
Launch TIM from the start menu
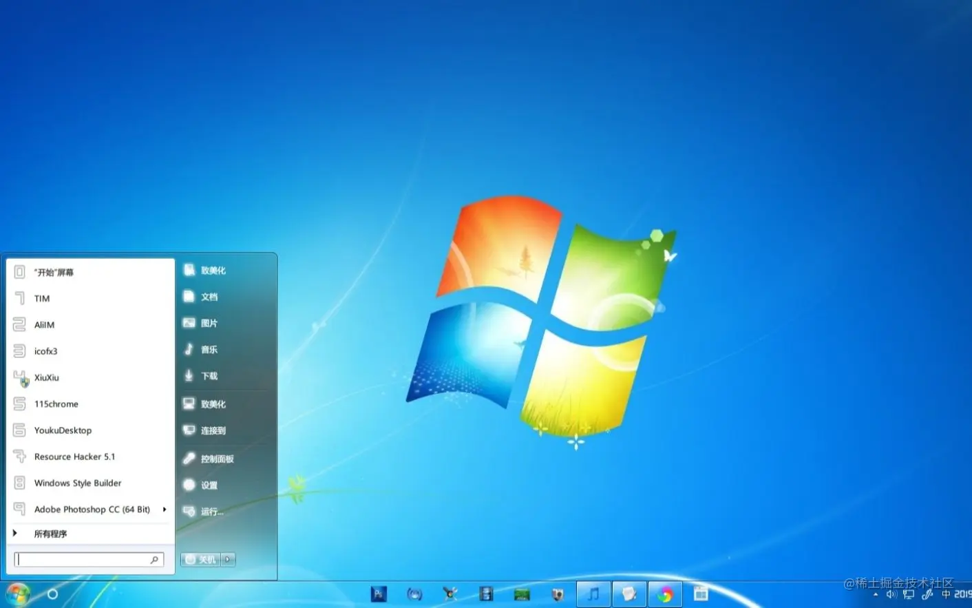(x=90, y=298)
